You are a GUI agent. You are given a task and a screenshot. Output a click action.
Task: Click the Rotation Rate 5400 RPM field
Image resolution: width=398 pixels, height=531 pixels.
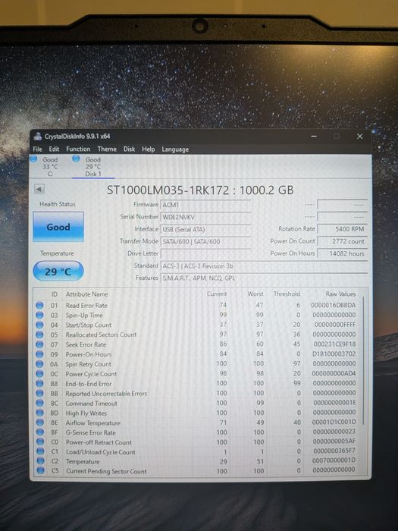[342, 229]
